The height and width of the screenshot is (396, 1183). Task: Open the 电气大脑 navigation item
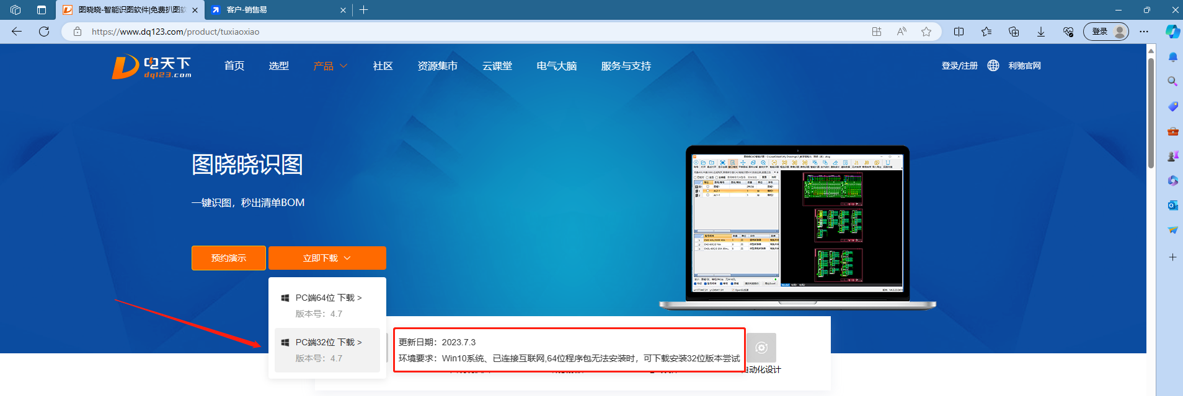coord(557,66)
